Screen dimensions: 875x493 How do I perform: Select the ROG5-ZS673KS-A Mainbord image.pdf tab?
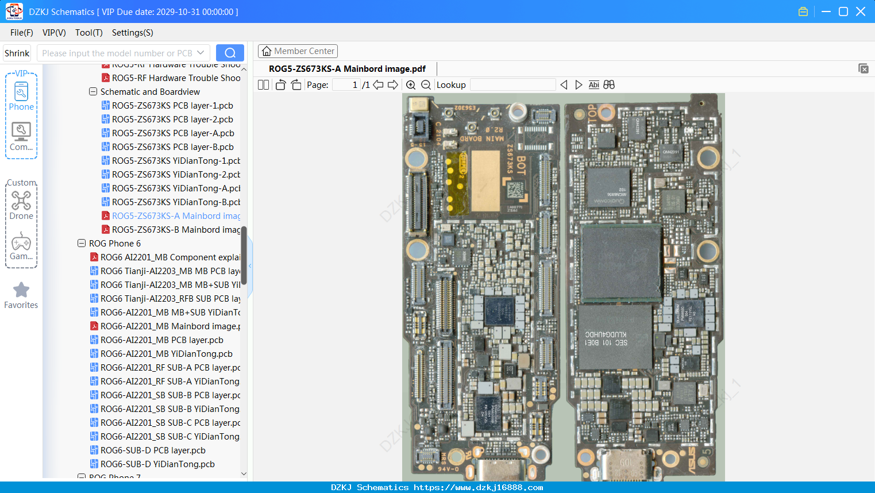coord(347,69)
